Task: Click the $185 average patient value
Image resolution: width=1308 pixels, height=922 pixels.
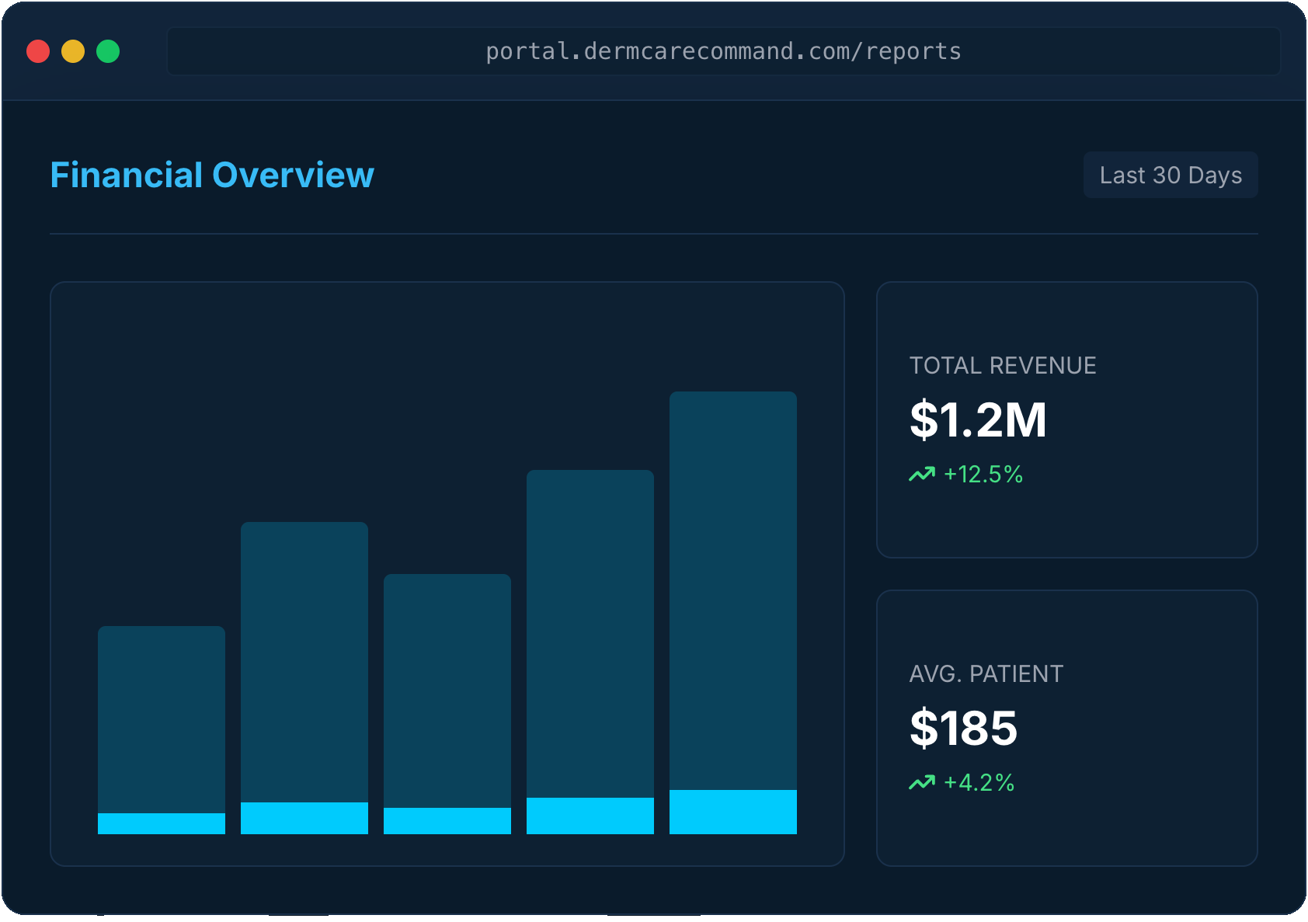Action: click(964, 729)
